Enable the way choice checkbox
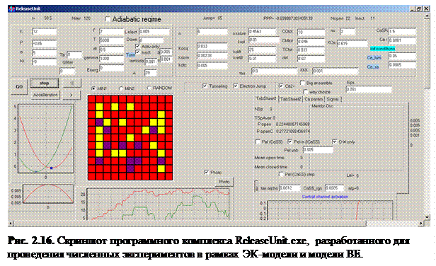The width and height of the screenshot is (436, 266). coord(305,91)
